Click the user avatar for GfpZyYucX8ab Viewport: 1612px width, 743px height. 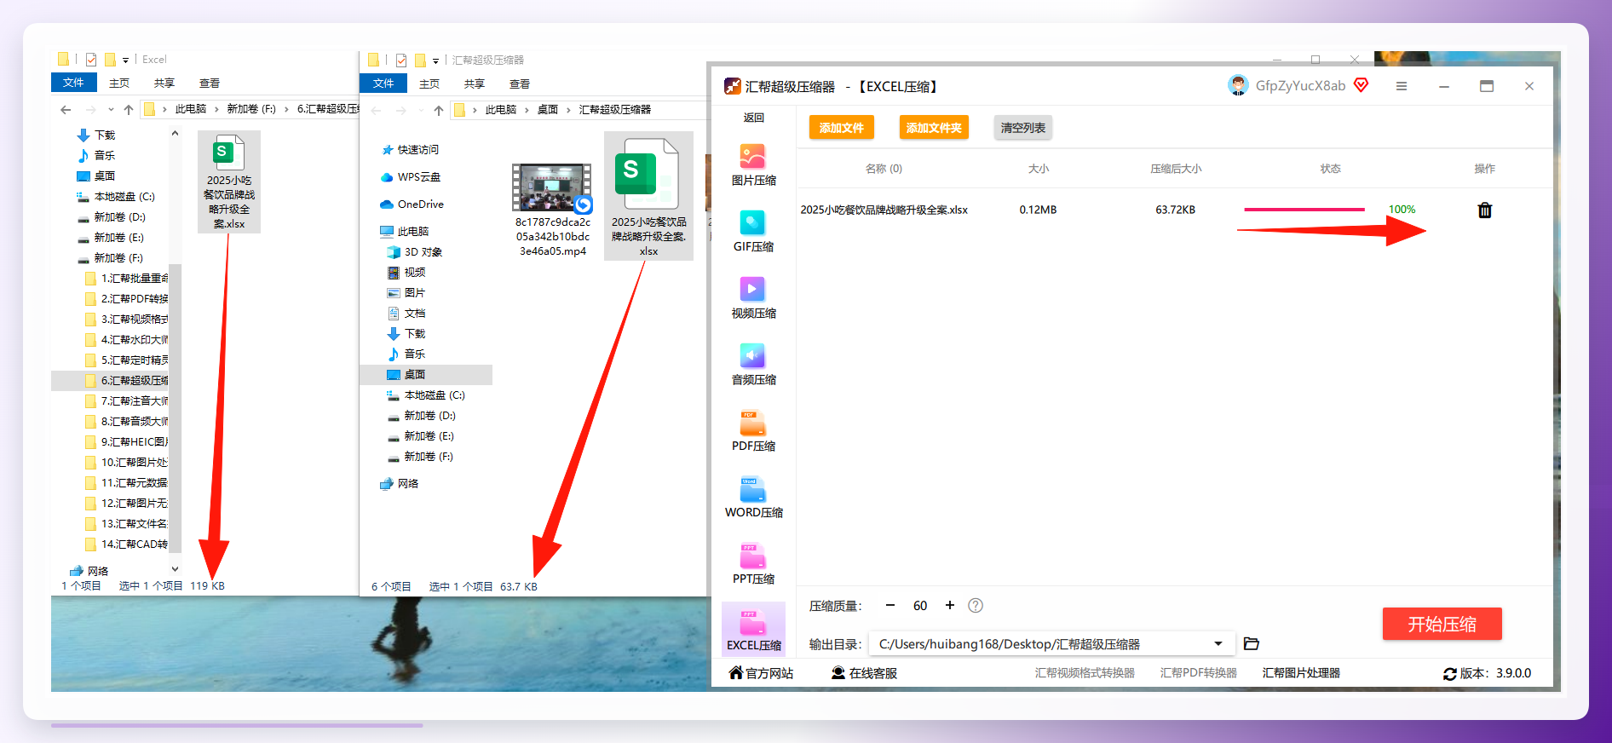pos(1237,85)
